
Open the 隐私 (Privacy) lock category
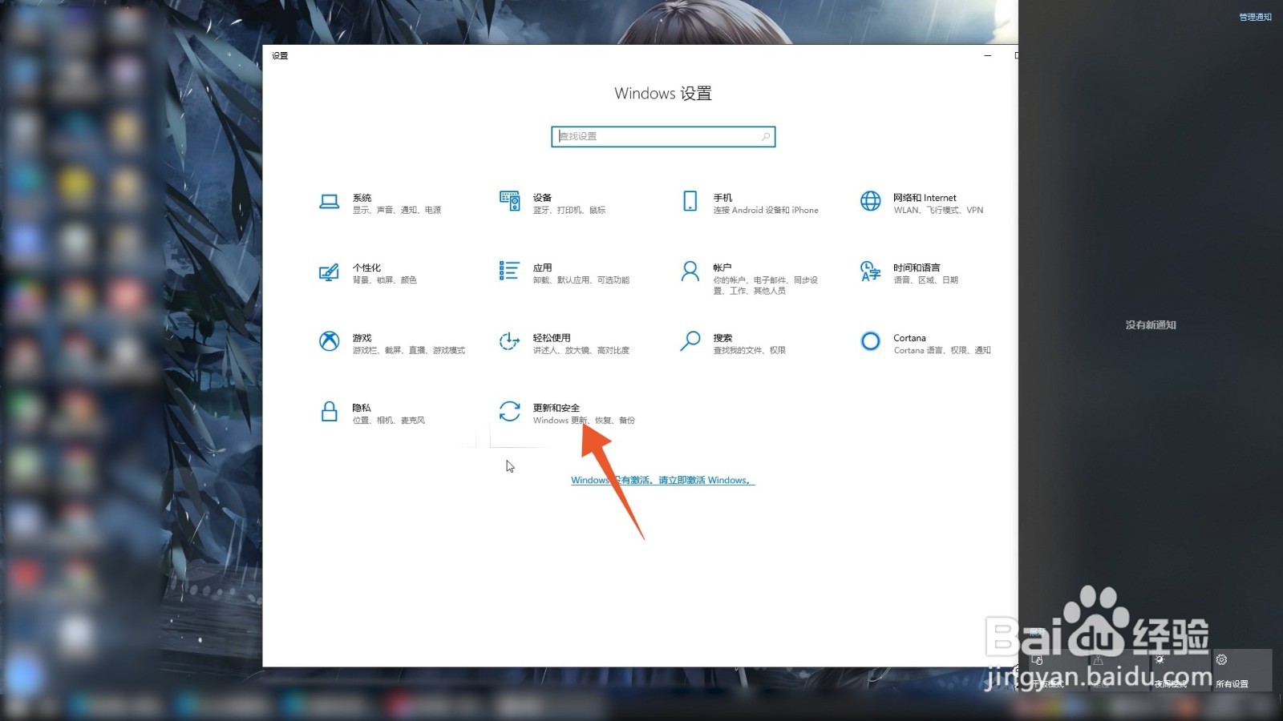(x=372, y=413)
